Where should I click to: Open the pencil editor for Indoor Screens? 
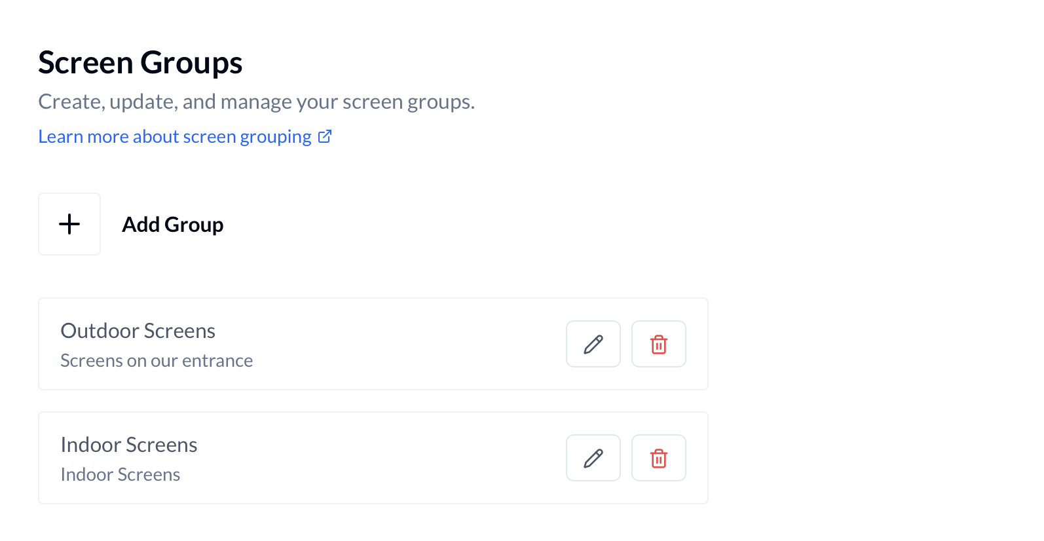click(x=593, y=458)
